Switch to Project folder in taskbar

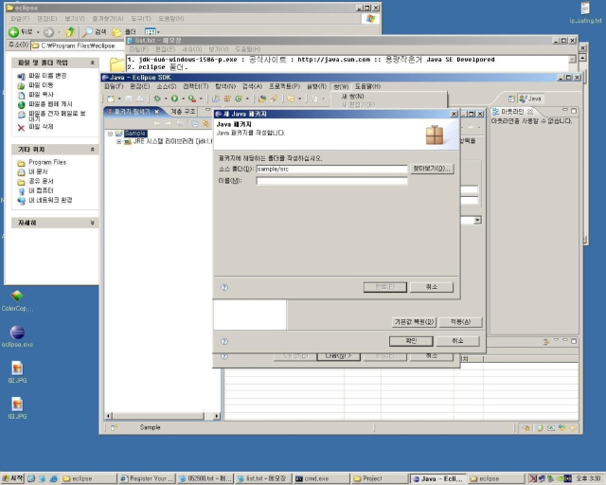[380, 478]
